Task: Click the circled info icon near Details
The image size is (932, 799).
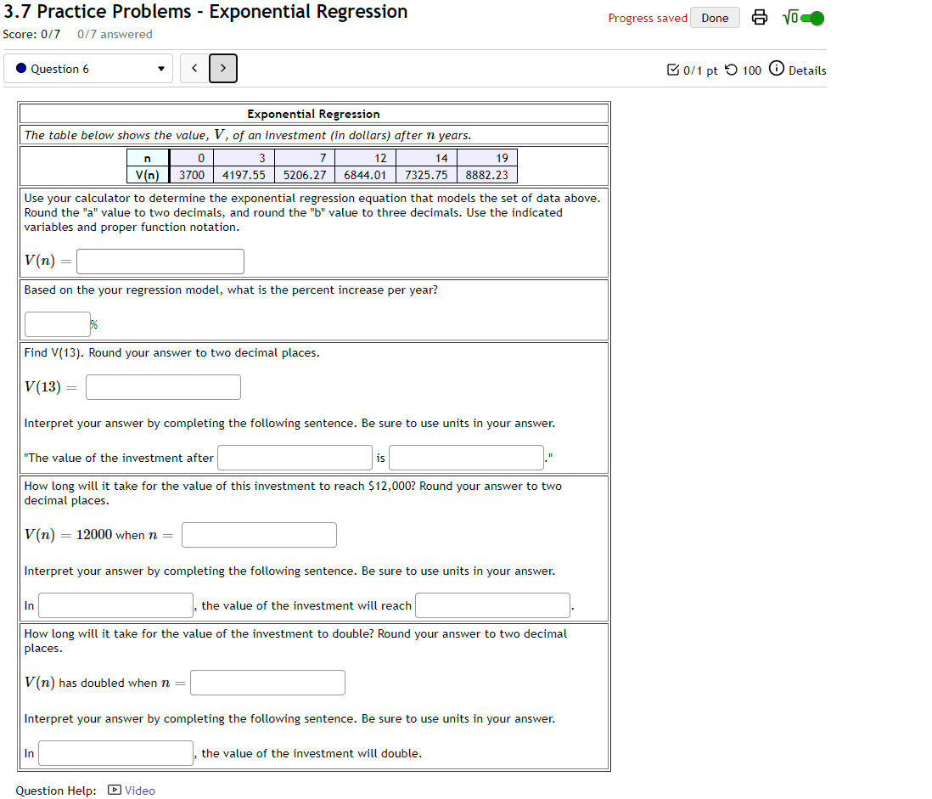Action: tap(776, 70)
